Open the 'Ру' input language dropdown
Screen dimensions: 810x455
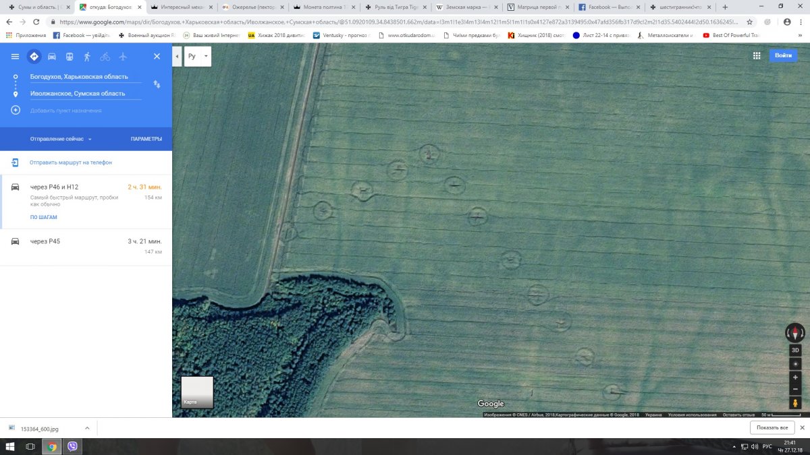click(x=198, y=57)
